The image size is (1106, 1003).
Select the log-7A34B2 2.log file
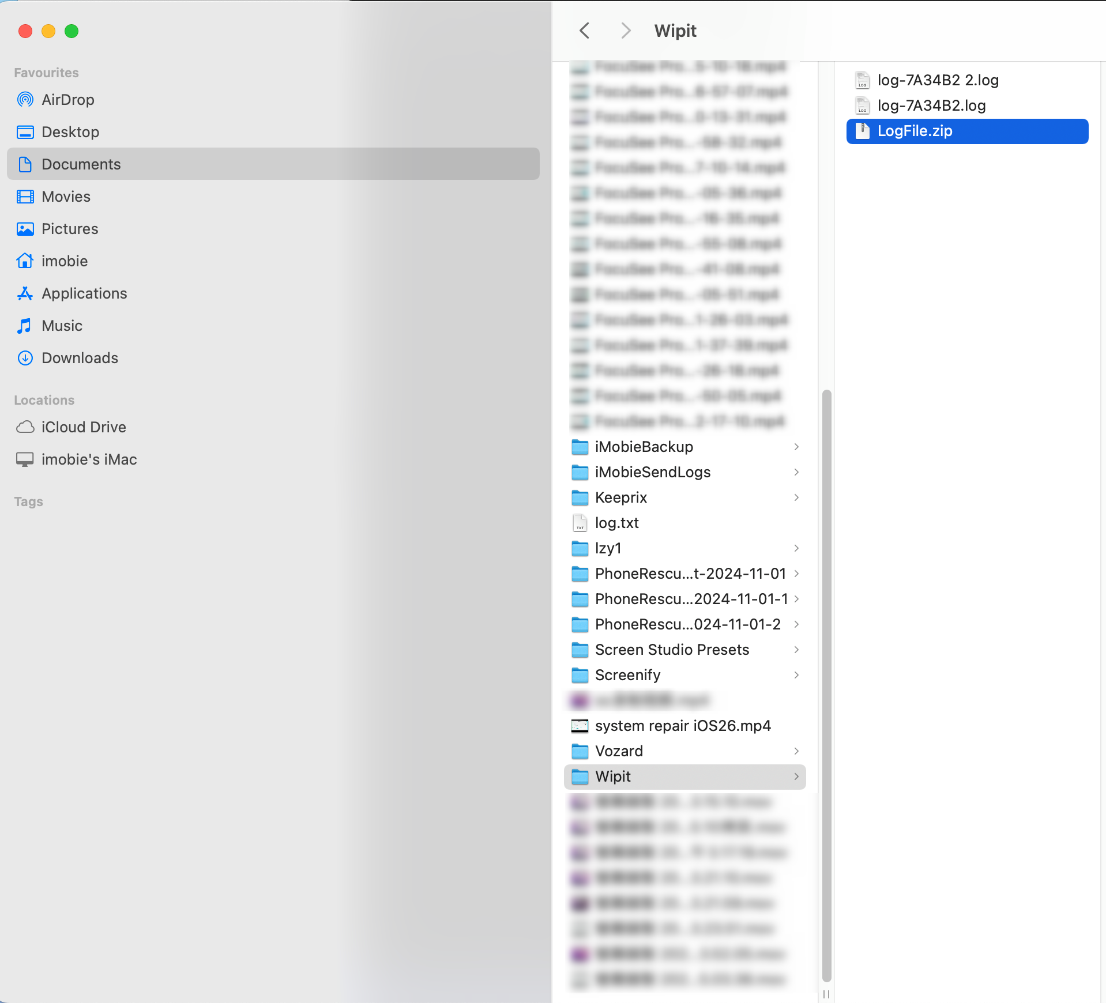coord(938,80)
